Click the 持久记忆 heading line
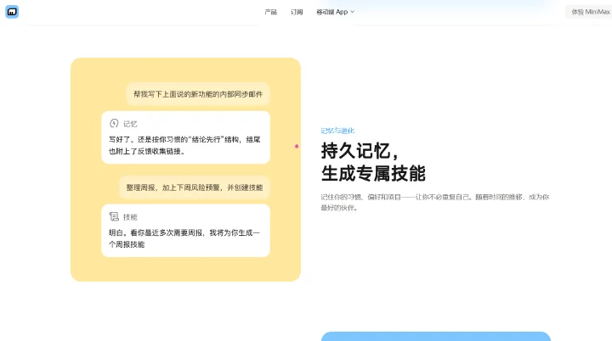Image resolution: width=612 pixels, height=341 pixels. click(x=360, y=151)
